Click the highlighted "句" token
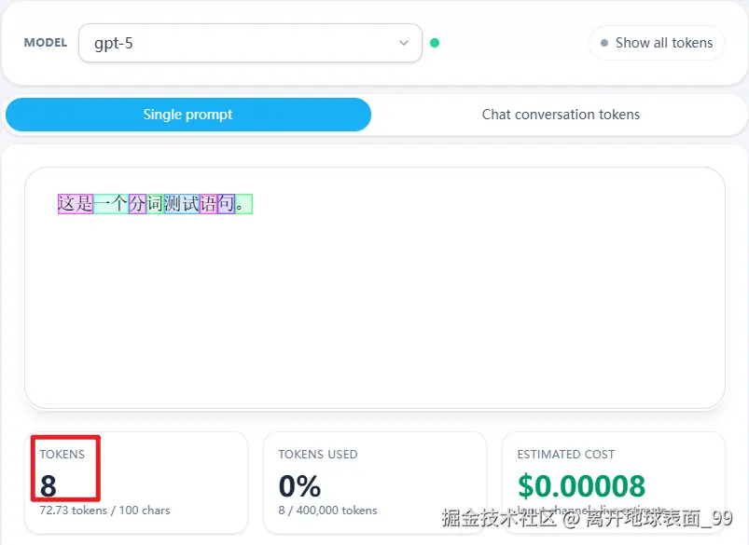The height and width of the screenshot is (545, 749). click(226, 204)
